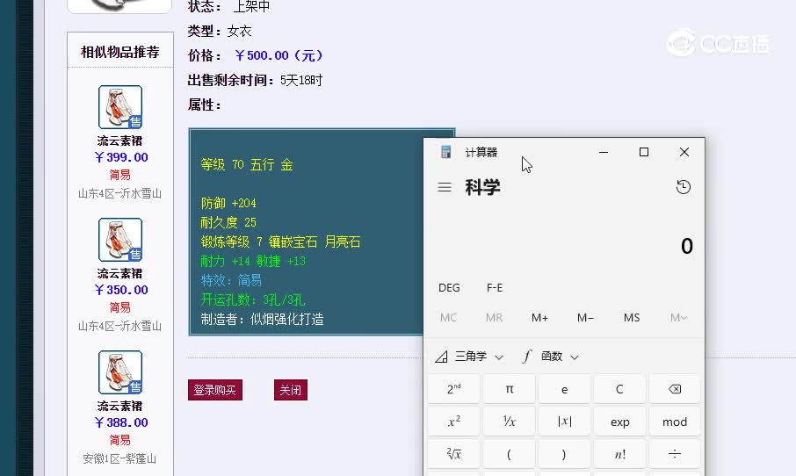Click Euler's number e key
The image size is (796, 476).
point(565,389)
